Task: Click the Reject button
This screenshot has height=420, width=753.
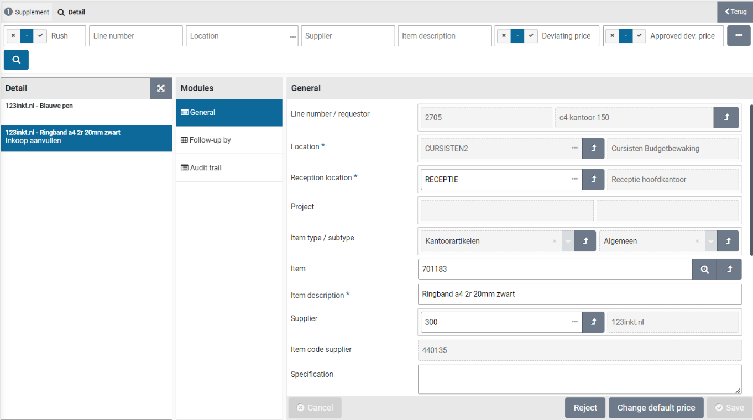Action: [x=585, y=408]
